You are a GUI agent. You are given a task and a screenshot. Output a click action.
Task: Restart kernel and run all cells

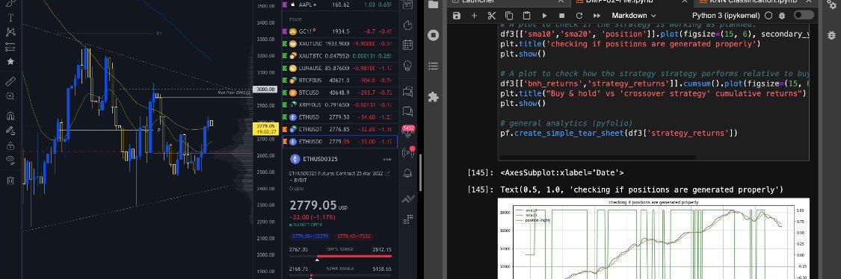(597, 16)
